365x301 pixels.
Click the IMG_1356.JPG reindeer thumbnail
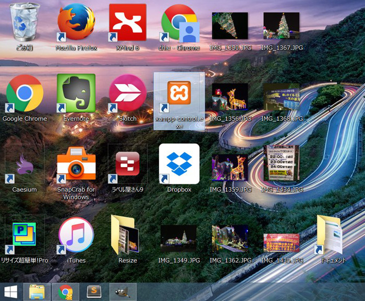click(x=230, y=97)
